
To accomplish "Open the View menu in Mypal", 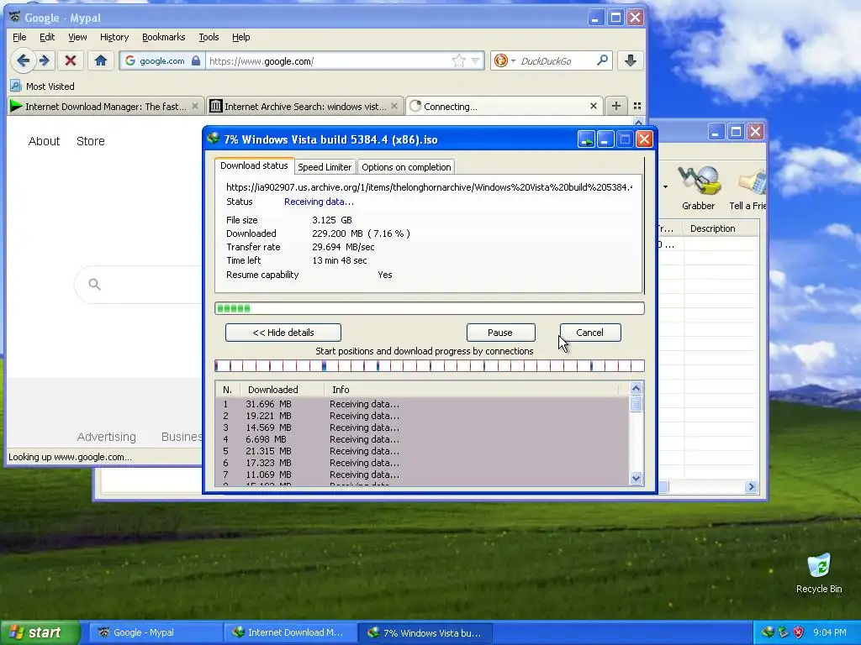I will [x=77, y=37].
